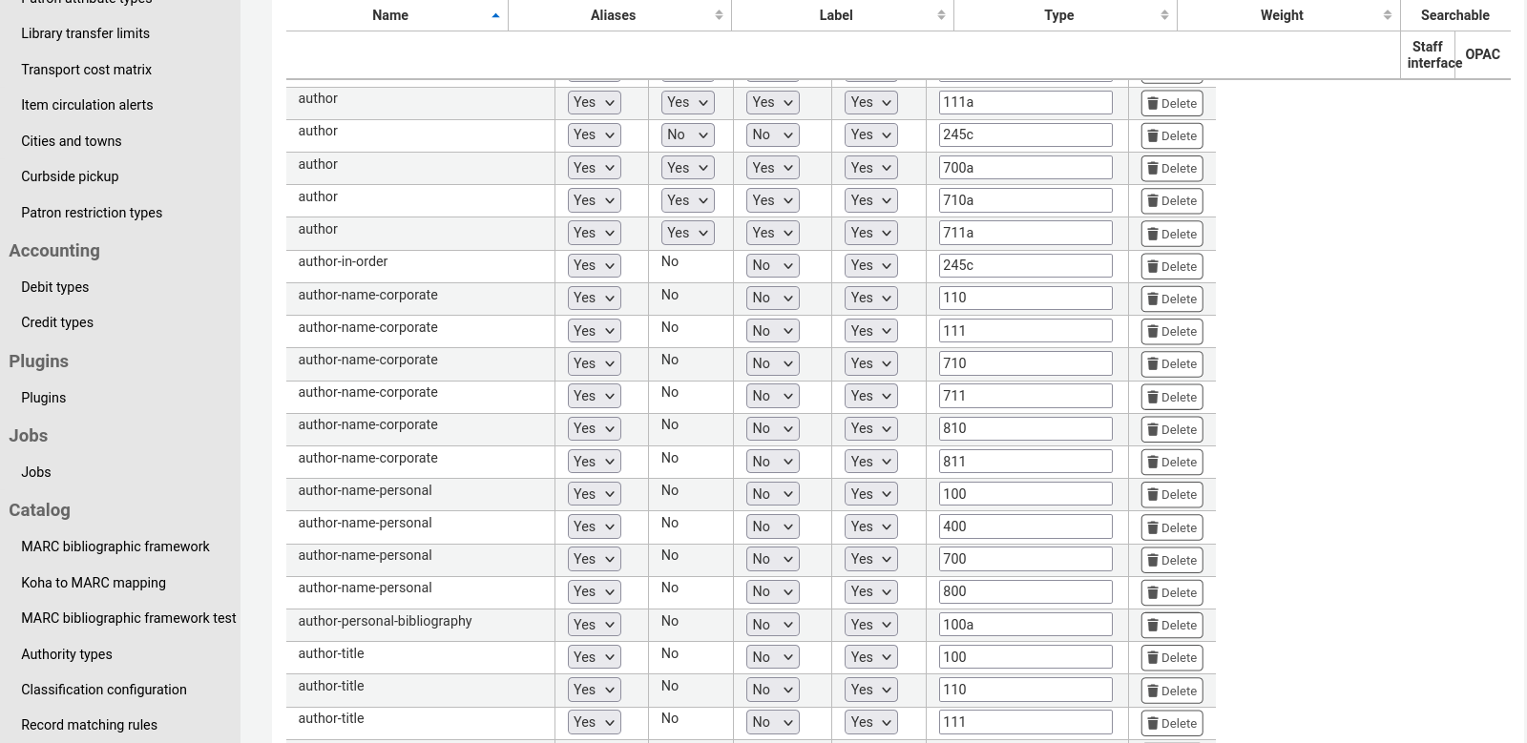1527x743 pixels.
Task: Open Debit types under Accounting
Action: tap(55, 287)
